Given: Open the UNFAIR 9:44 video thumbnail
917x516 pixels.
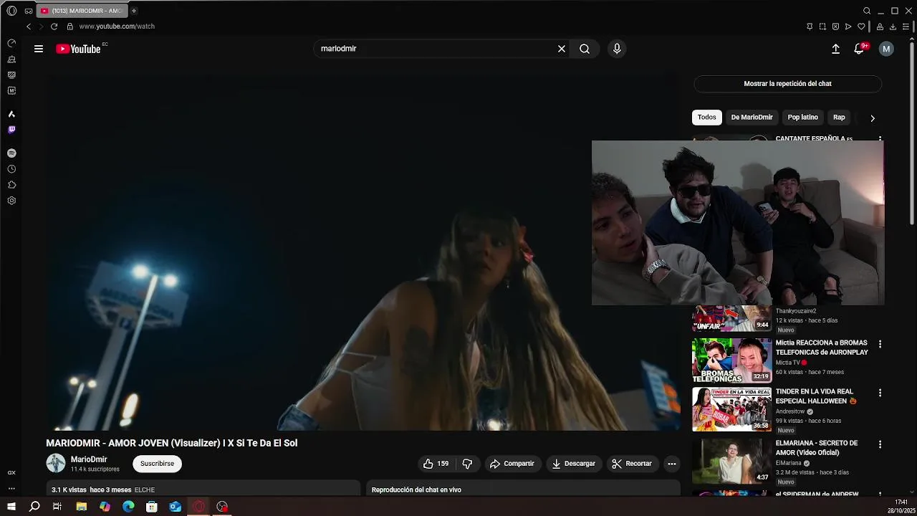Looking at the screenshot, I should tap(731, 318).
